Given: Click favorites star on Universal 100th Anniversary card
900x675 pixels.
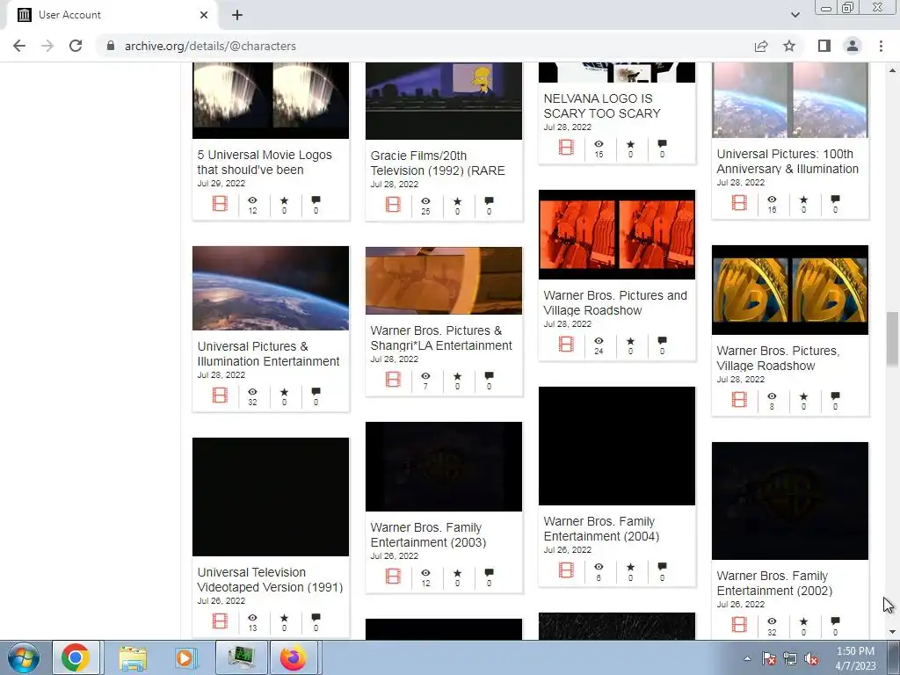Looking at the screenshot, I should point(803,200).
